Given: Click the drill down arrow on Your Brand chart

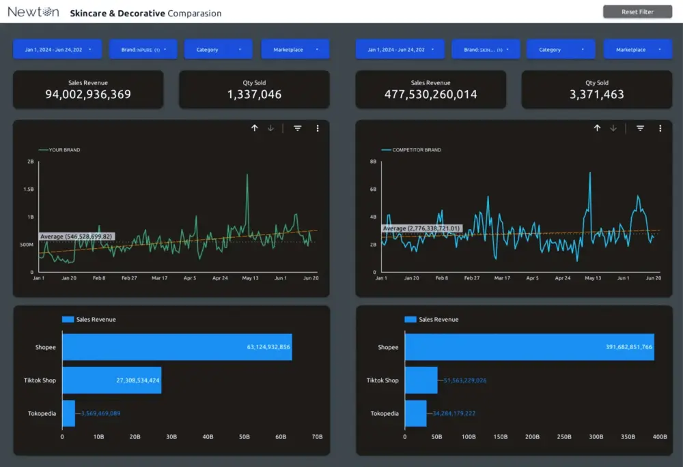Looking at the screenshot, I should 270,128.
